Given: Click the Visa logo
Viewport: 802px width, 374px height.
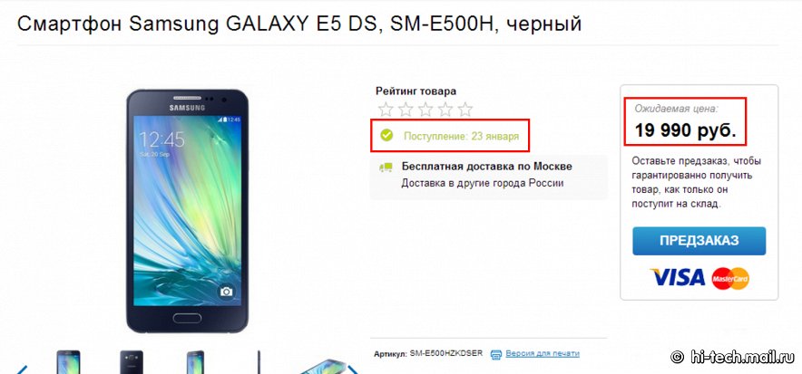Looking at the screenshot, I should (x=678, y=278).
